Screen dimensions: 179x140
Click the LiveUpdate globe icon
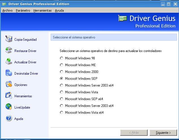pyautogui.click(x=9, y=107)
